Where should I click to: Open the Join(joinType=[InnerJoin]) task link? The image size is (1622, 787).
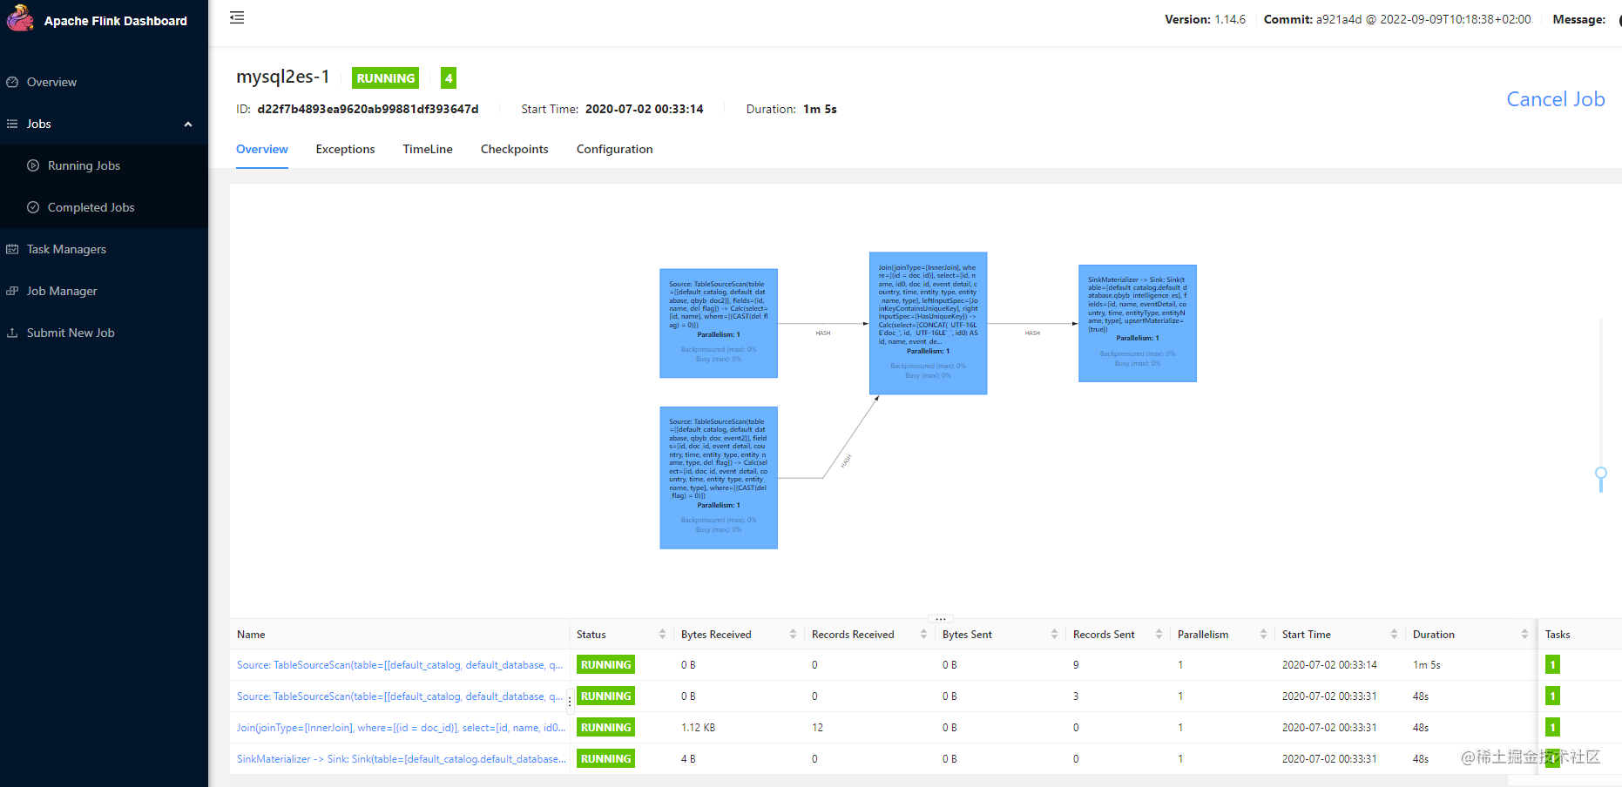click(401, 727)
